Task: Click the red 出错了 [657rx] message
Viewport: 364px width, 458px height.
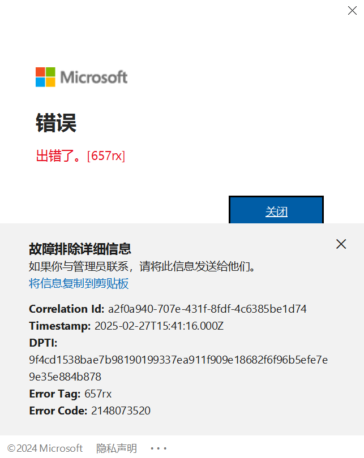Action: [x=80, y=155]
